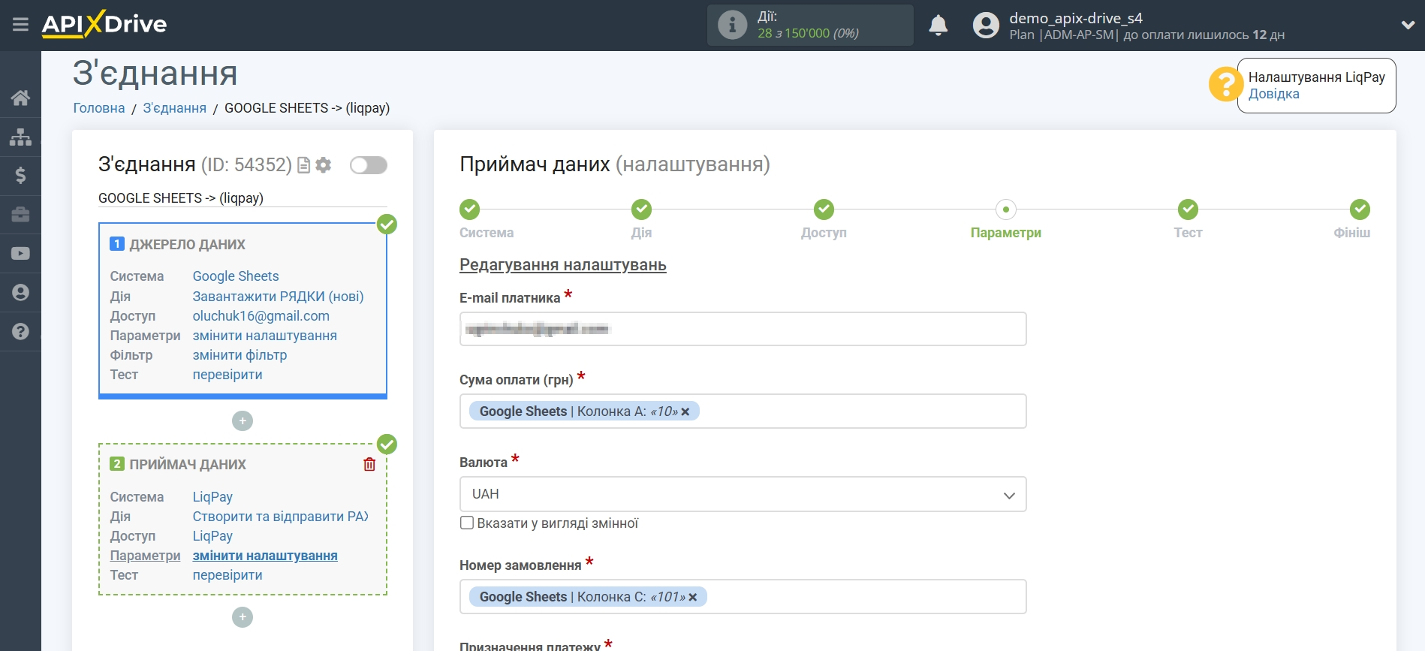Viewport: 1425px width, 651px height.
Task: Click ПРИЙМАЧ ДАНИХ block header
Action: (x=188, y=465)
